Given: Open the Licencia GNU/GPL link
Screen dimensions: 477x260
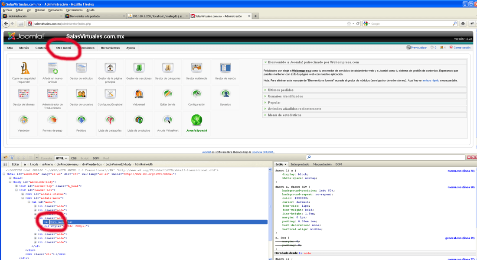Looking at the screenshot, I should pos(263,152).
